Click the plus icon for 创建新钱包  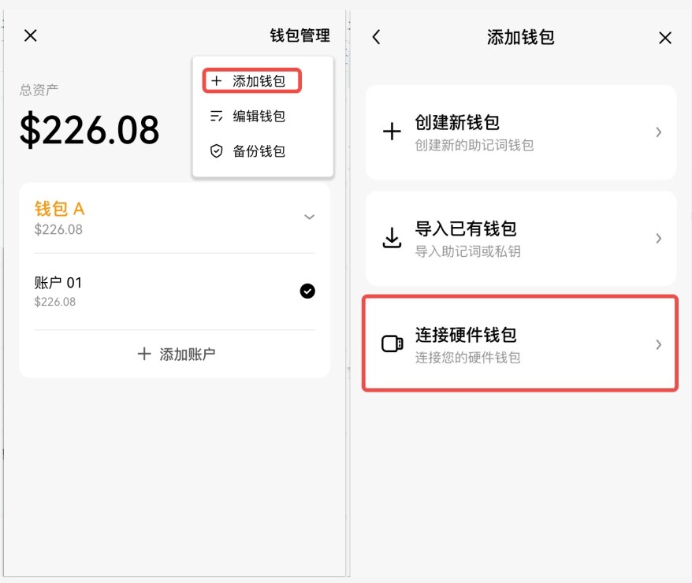pyautogui.click(x=392, y=132)
